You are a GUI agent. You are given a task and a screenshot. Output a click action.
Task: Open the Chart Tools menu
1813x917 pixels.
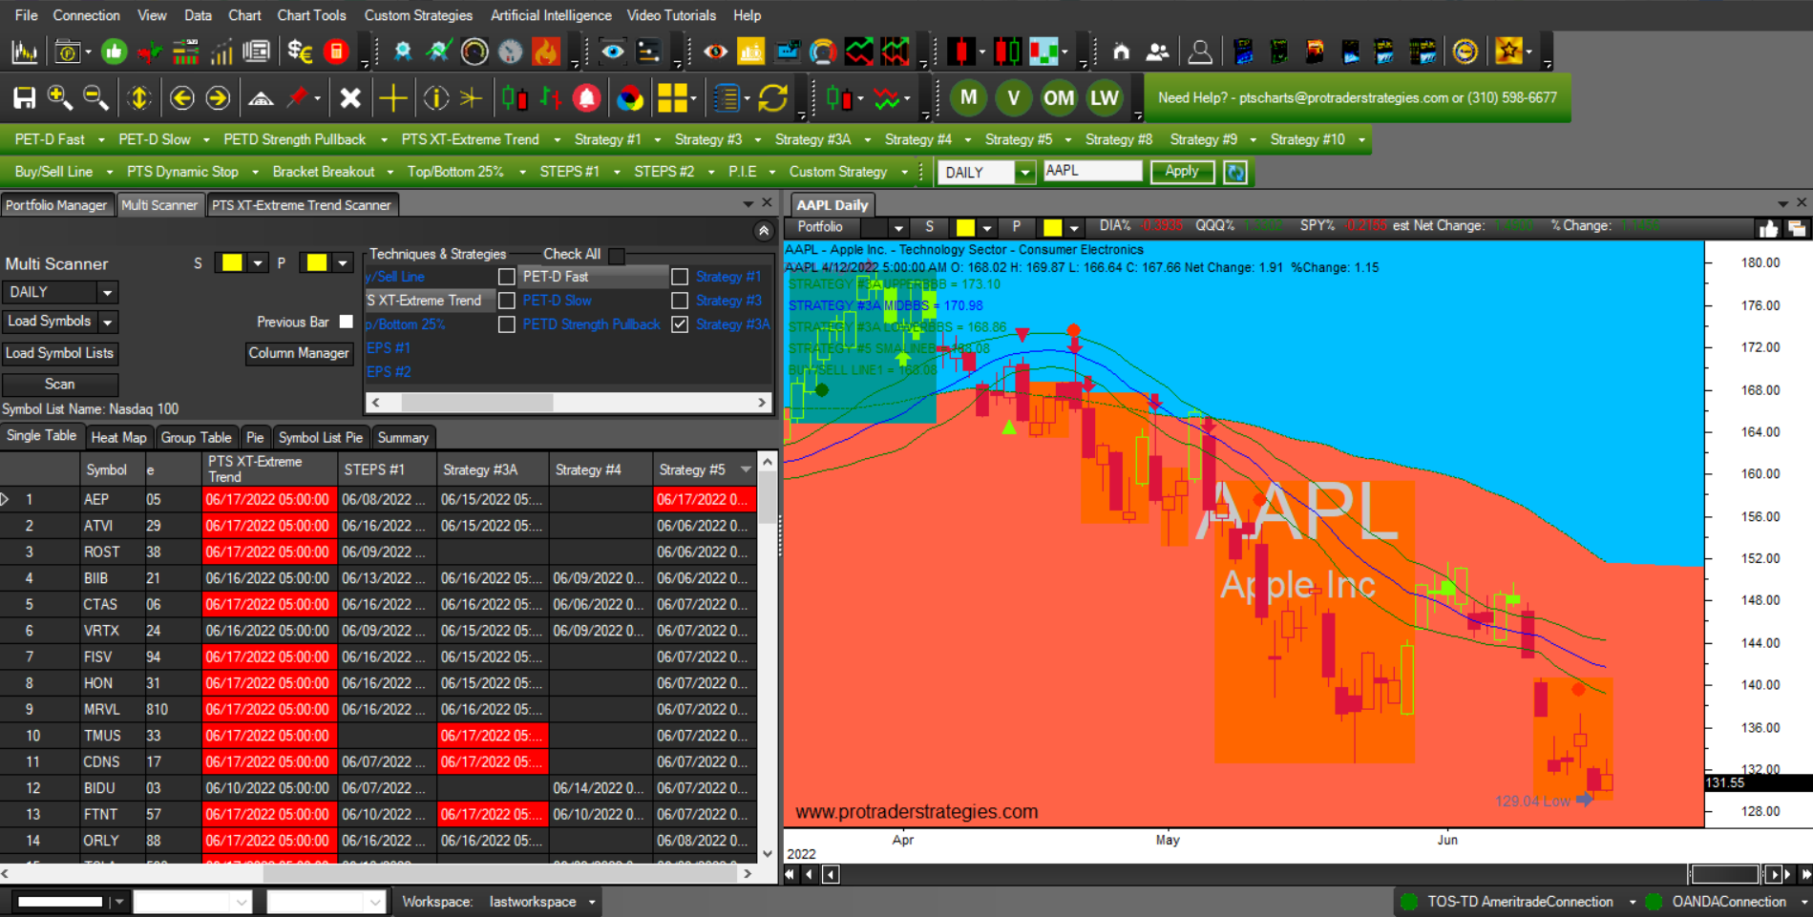(311, 15)
